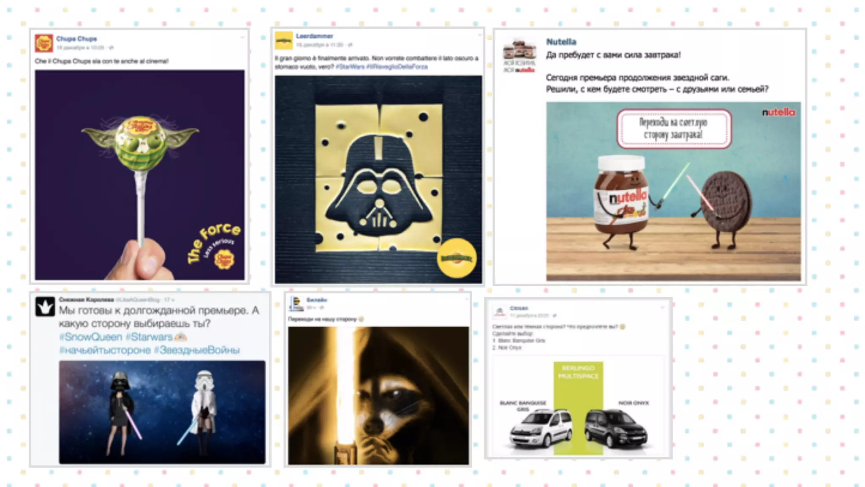
Task: Expand the Citroen post options chevron
Action: tap(662, 307)
